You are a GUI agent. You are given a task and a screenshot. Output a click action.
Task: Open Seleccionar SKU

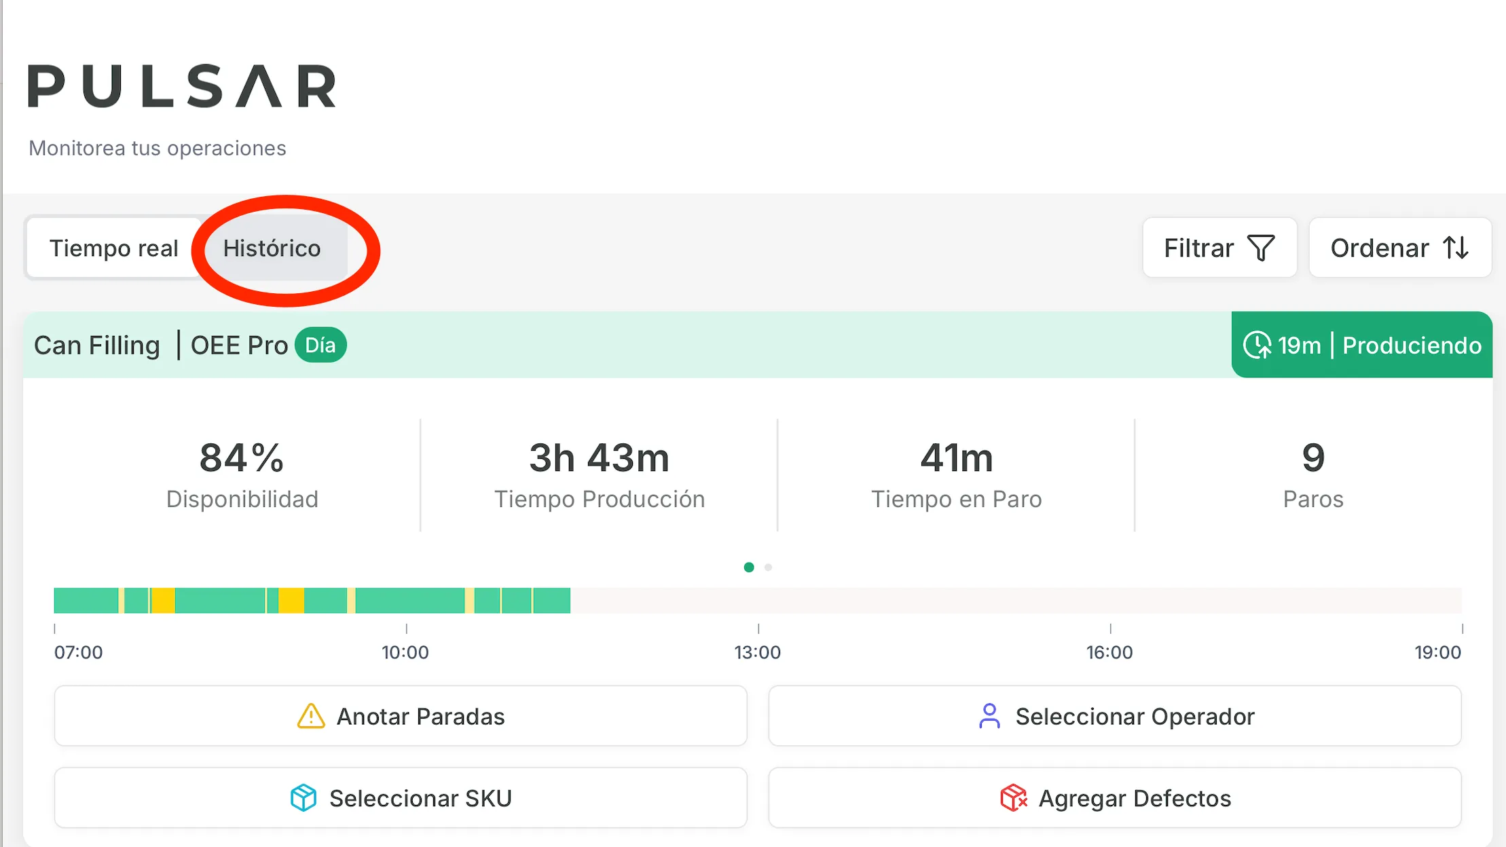click(401, 798)
